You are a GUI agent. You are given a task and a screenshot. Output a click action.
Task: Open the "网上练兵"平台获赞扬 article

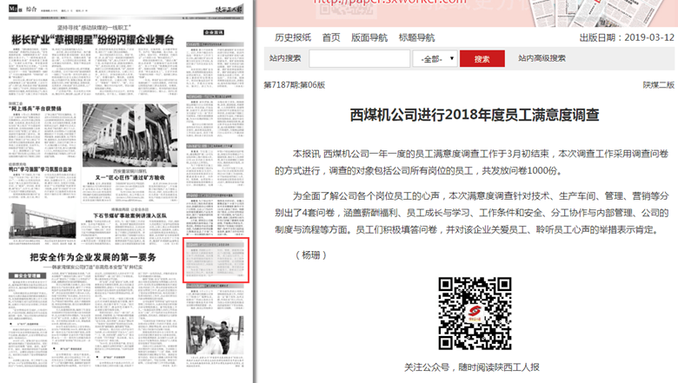(35, 109)
